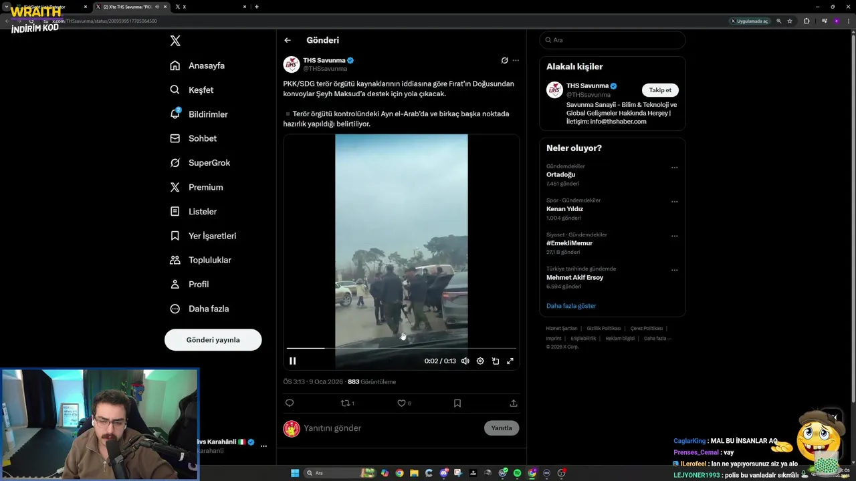The height and width of the screenshot is (481, 856).
Task: Open THS Savunma profile avatar in post
Action: click(292, 64)
